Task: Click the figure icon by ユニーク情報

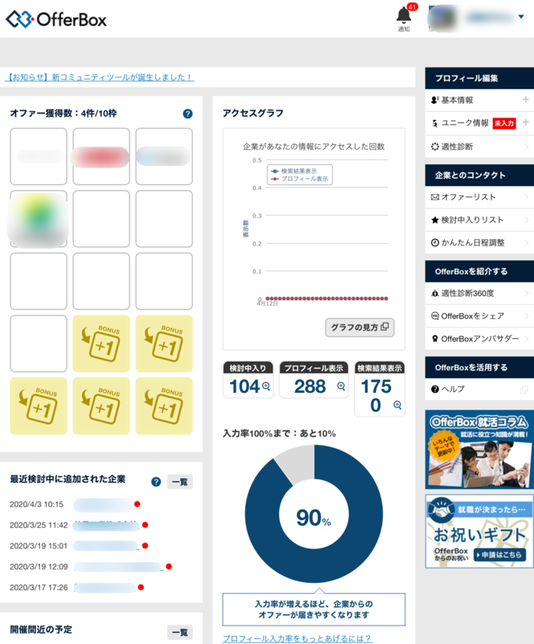Action: coord(435,123)
